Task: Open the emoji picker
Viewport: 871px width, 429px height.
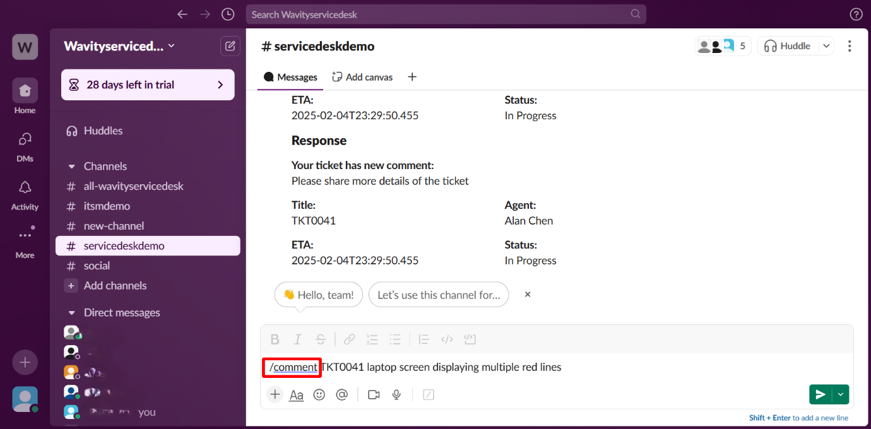Action: click(319, 395)
